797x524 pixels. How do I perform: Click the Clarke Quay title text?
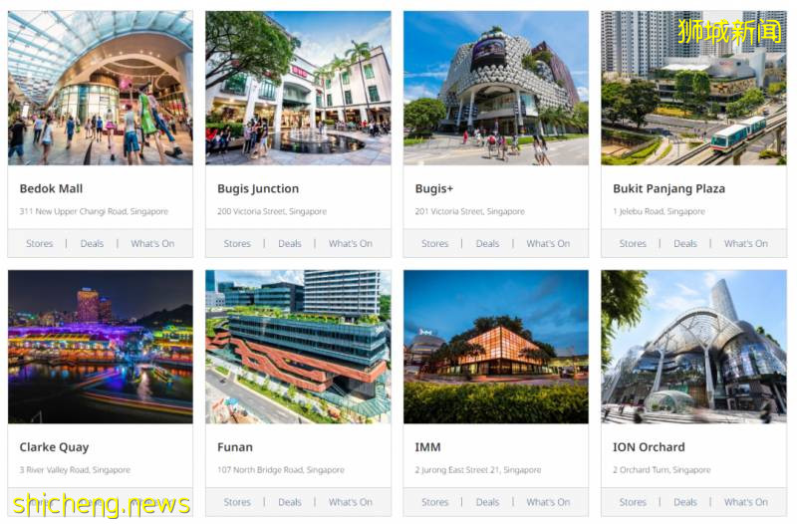tap(55, 447)
